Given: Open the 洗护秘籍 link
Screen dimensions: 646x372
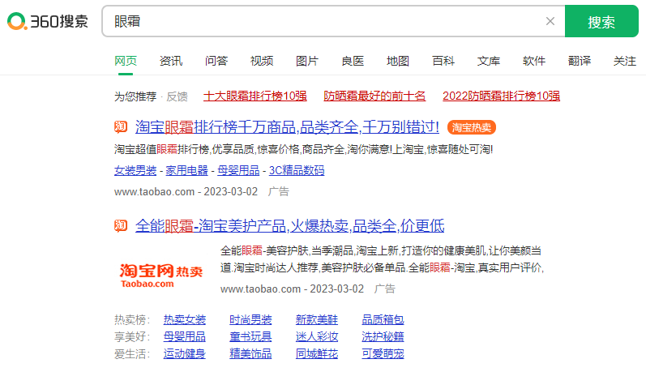Looking at the screenshot, I should (383, 336).
